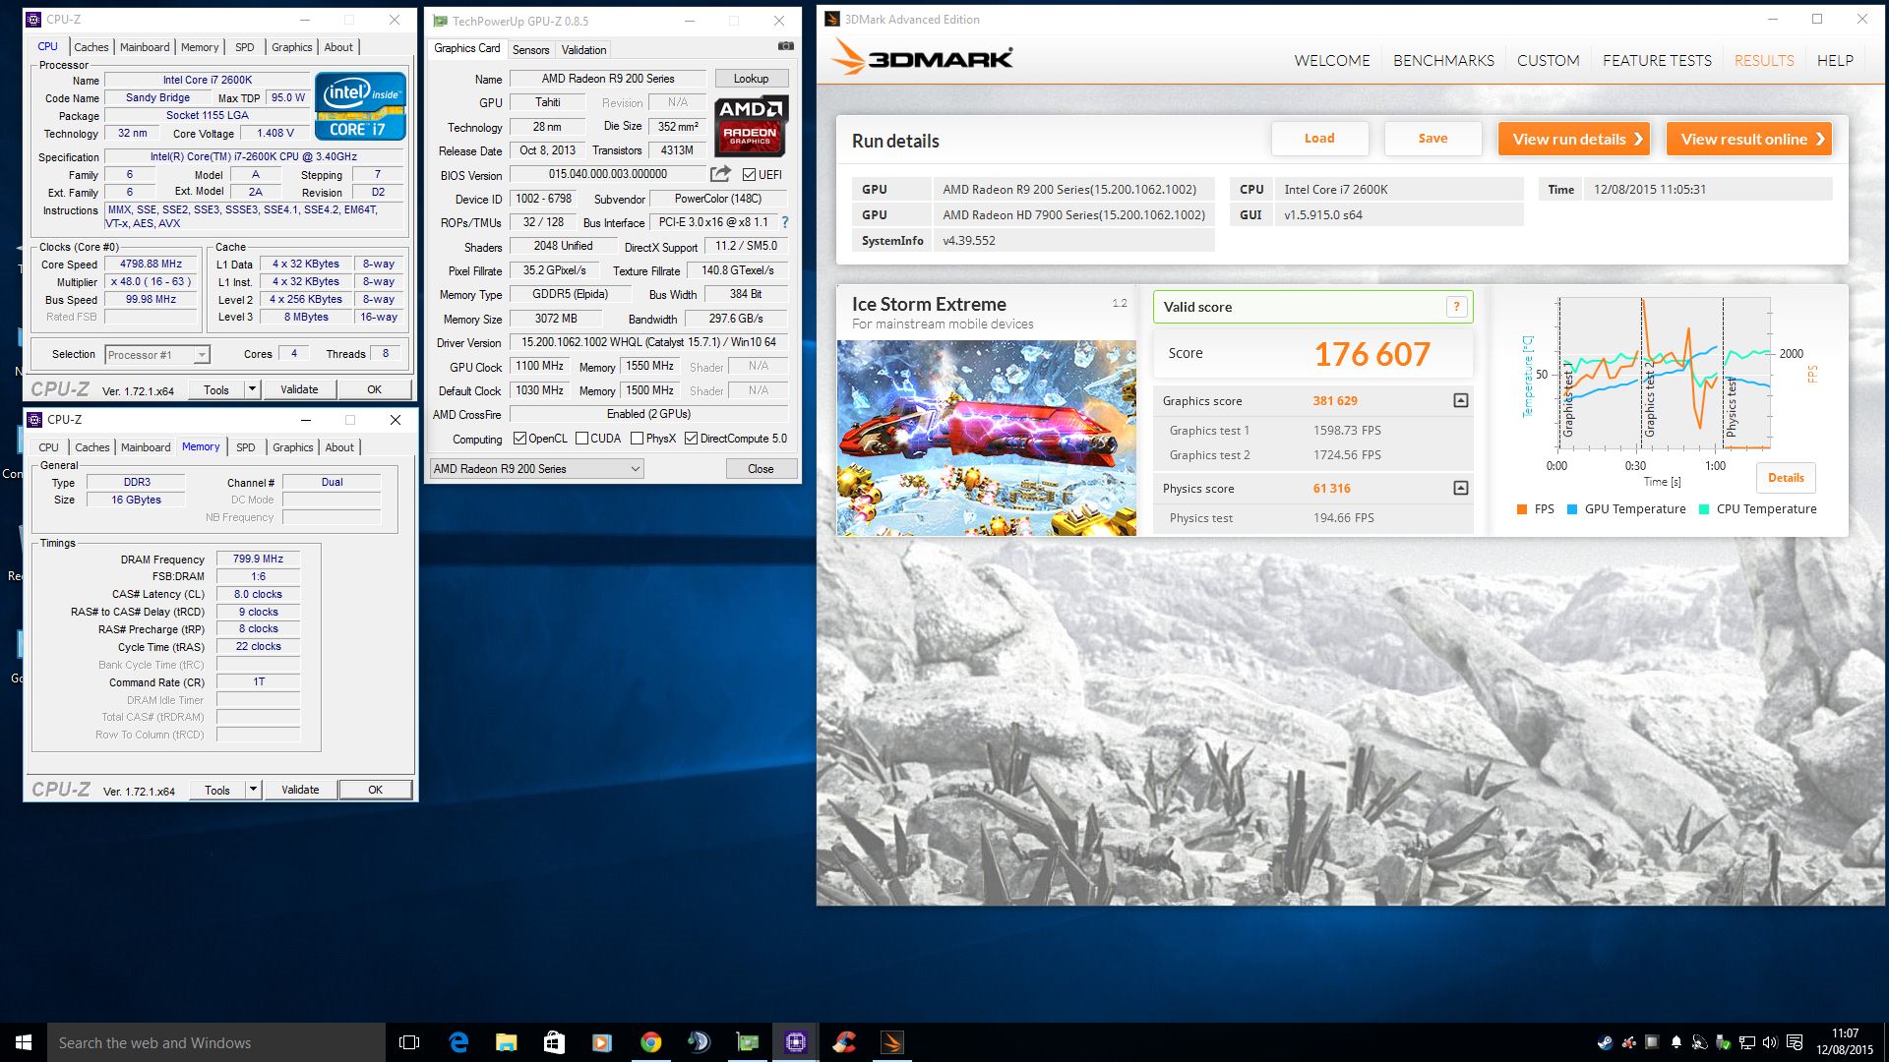Screen dimensions: 1889x1062
Task: Open the Windows Store taskbar icon
Action: coord(554,1042)
